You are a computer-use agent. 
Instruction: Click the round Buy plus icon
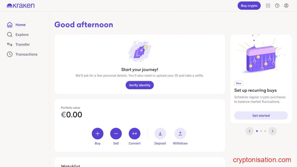[97, 133]
